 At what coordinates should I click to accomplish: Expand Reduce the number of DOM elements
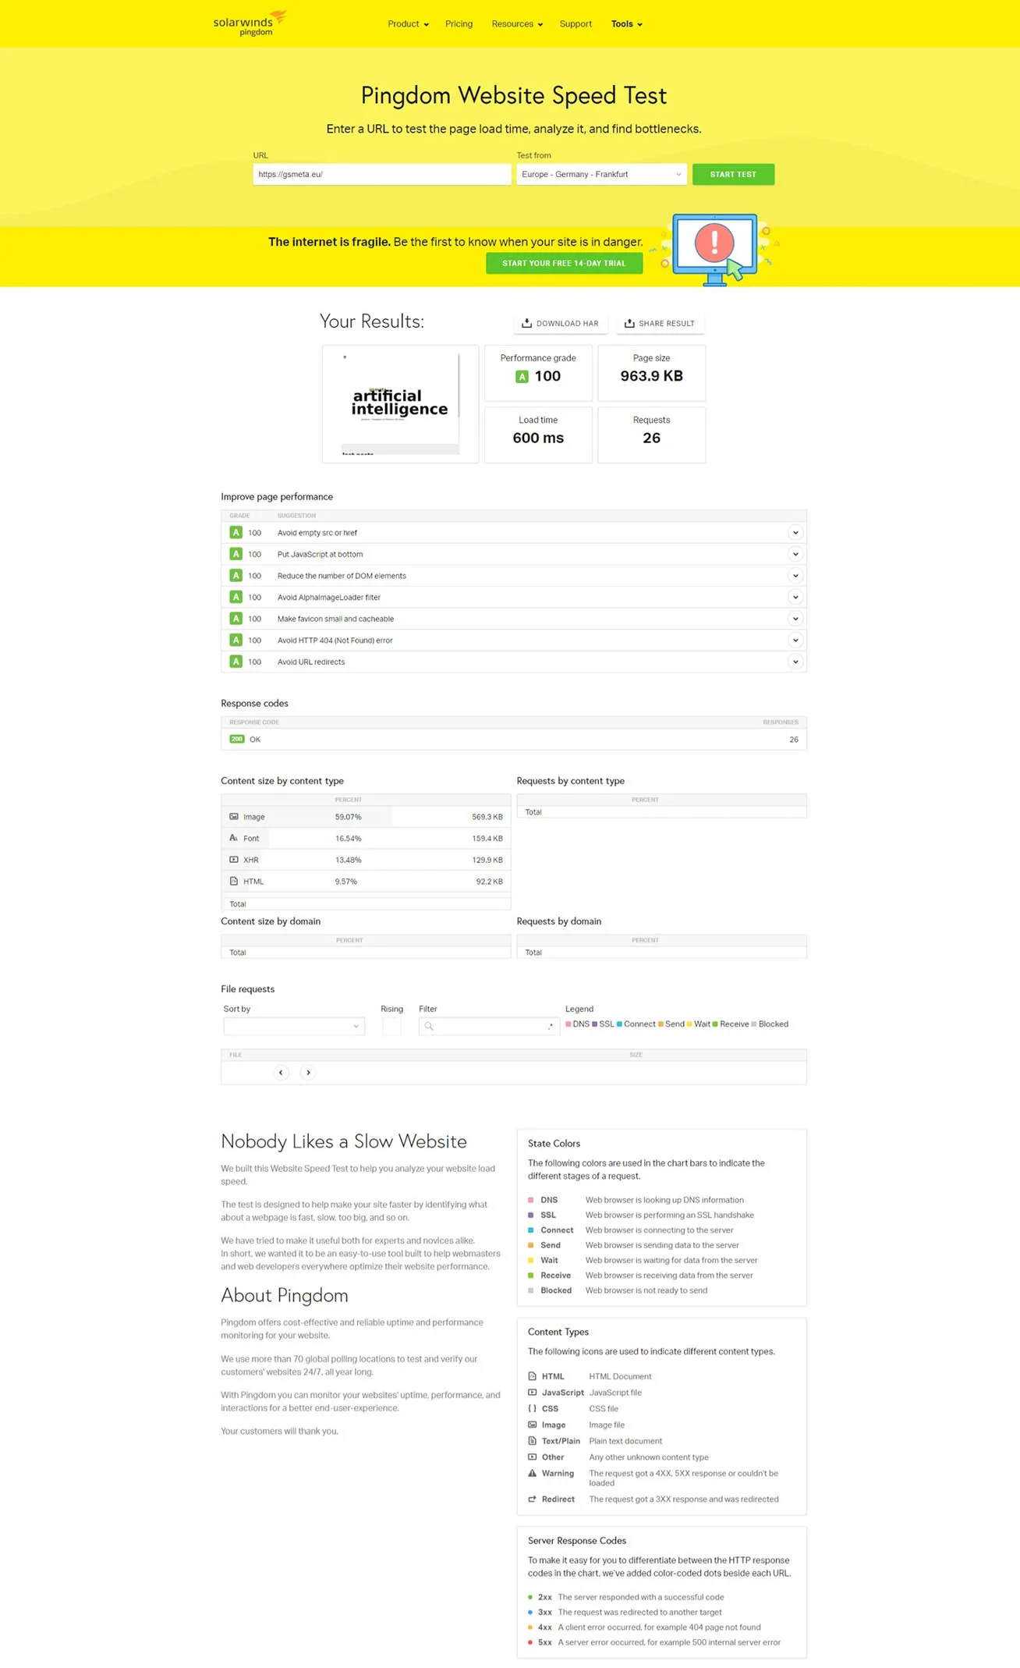[x=795, y=576]
